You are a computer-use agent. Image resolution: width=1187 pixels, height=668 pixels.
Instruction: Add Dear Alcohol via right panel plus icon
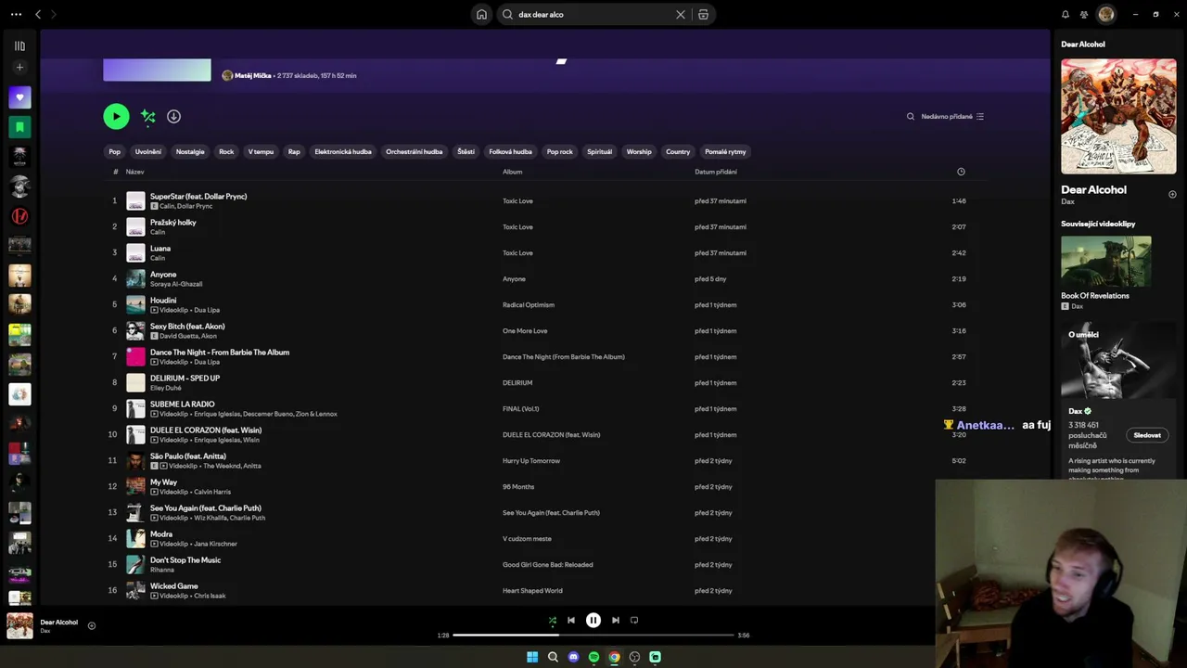pyautogui.click(x=1172, y=195)
